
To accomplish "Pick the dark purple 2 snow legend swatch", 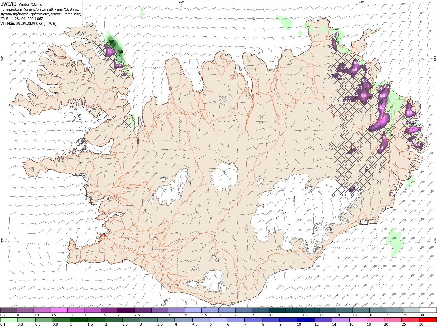I will pos(126,310).
